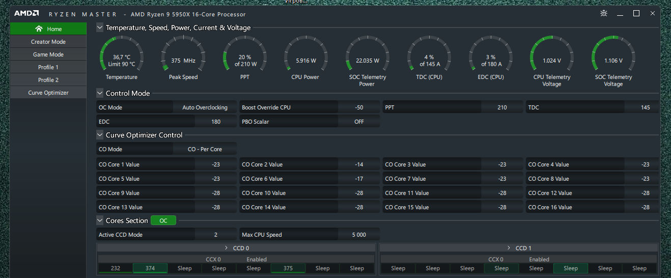Click the Max CPU Speed 5 000 value

pyautogui.click(x=359, y=235)
